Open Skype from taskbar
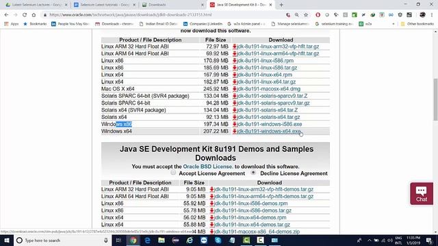Viewport: 438px width, 246px height. tap(218, 240)
